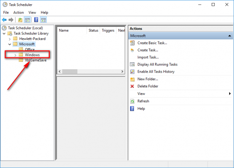Toggle the Show/Hide Console Tree icon
This screenshot has width=234, height=168.
click(x=27, y=20)
